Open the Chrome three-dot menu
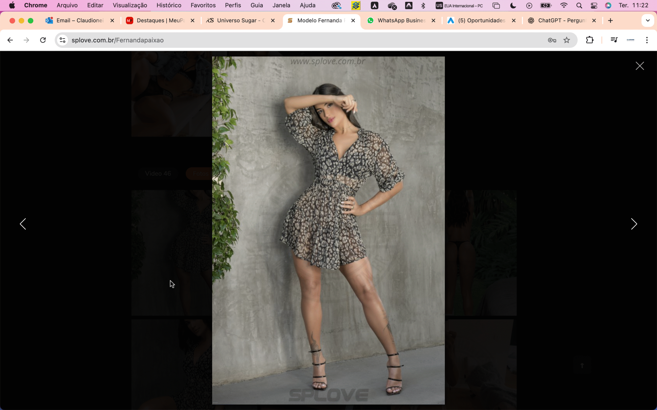The height and width of the screenshot is (410, 657). coord(647,40)
